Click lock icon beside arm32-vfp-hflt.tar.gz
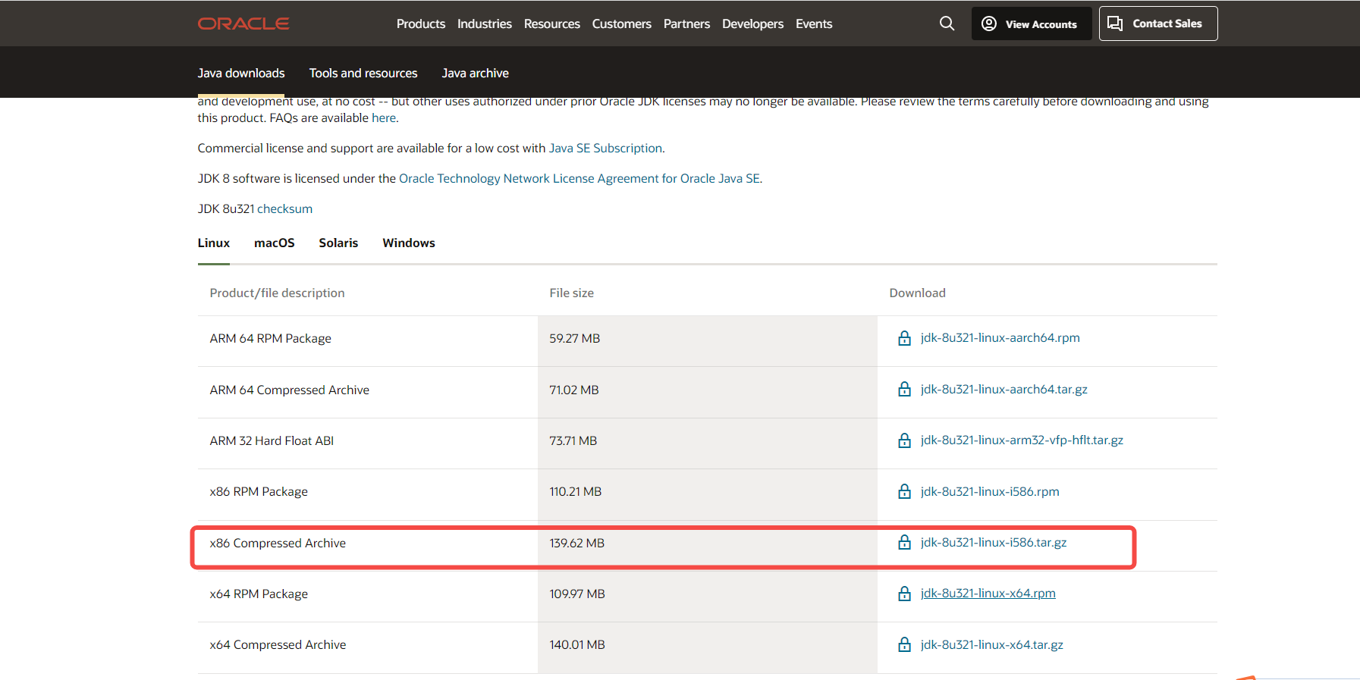 click(904, 440)
